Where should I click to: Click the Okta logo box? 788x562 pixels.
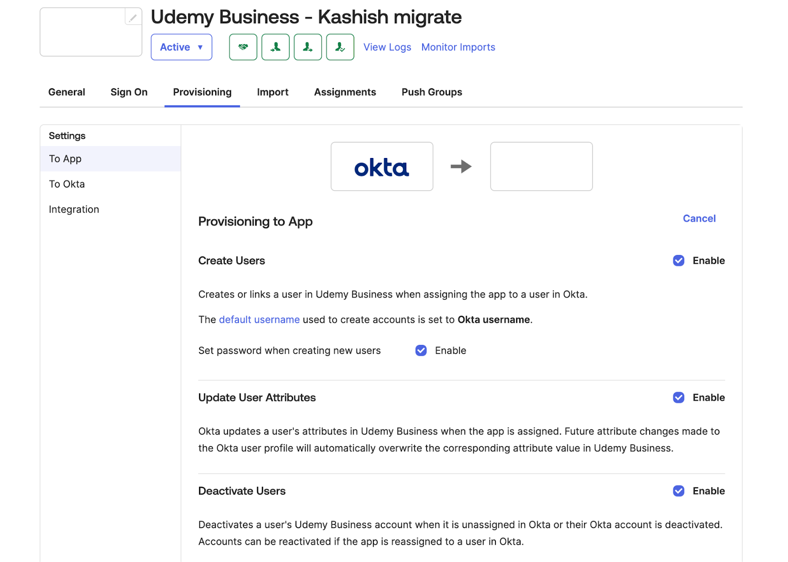(x=382, y=166)
